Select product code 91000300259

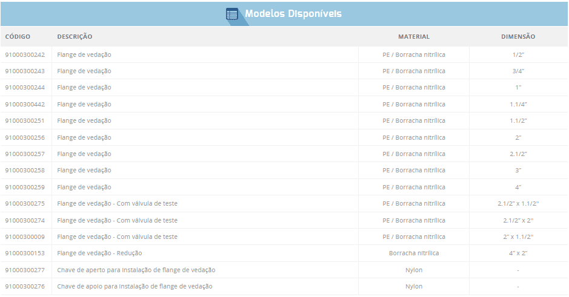25,188
